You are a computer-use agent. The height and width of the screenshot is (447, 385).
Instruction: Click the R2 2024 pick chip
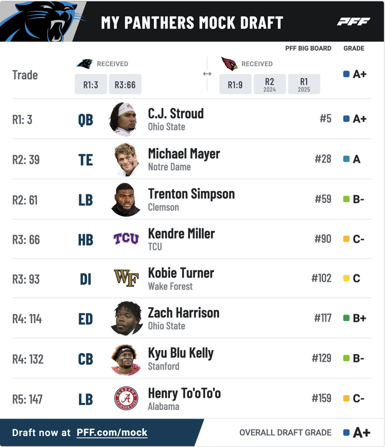(x=270, y=84)
